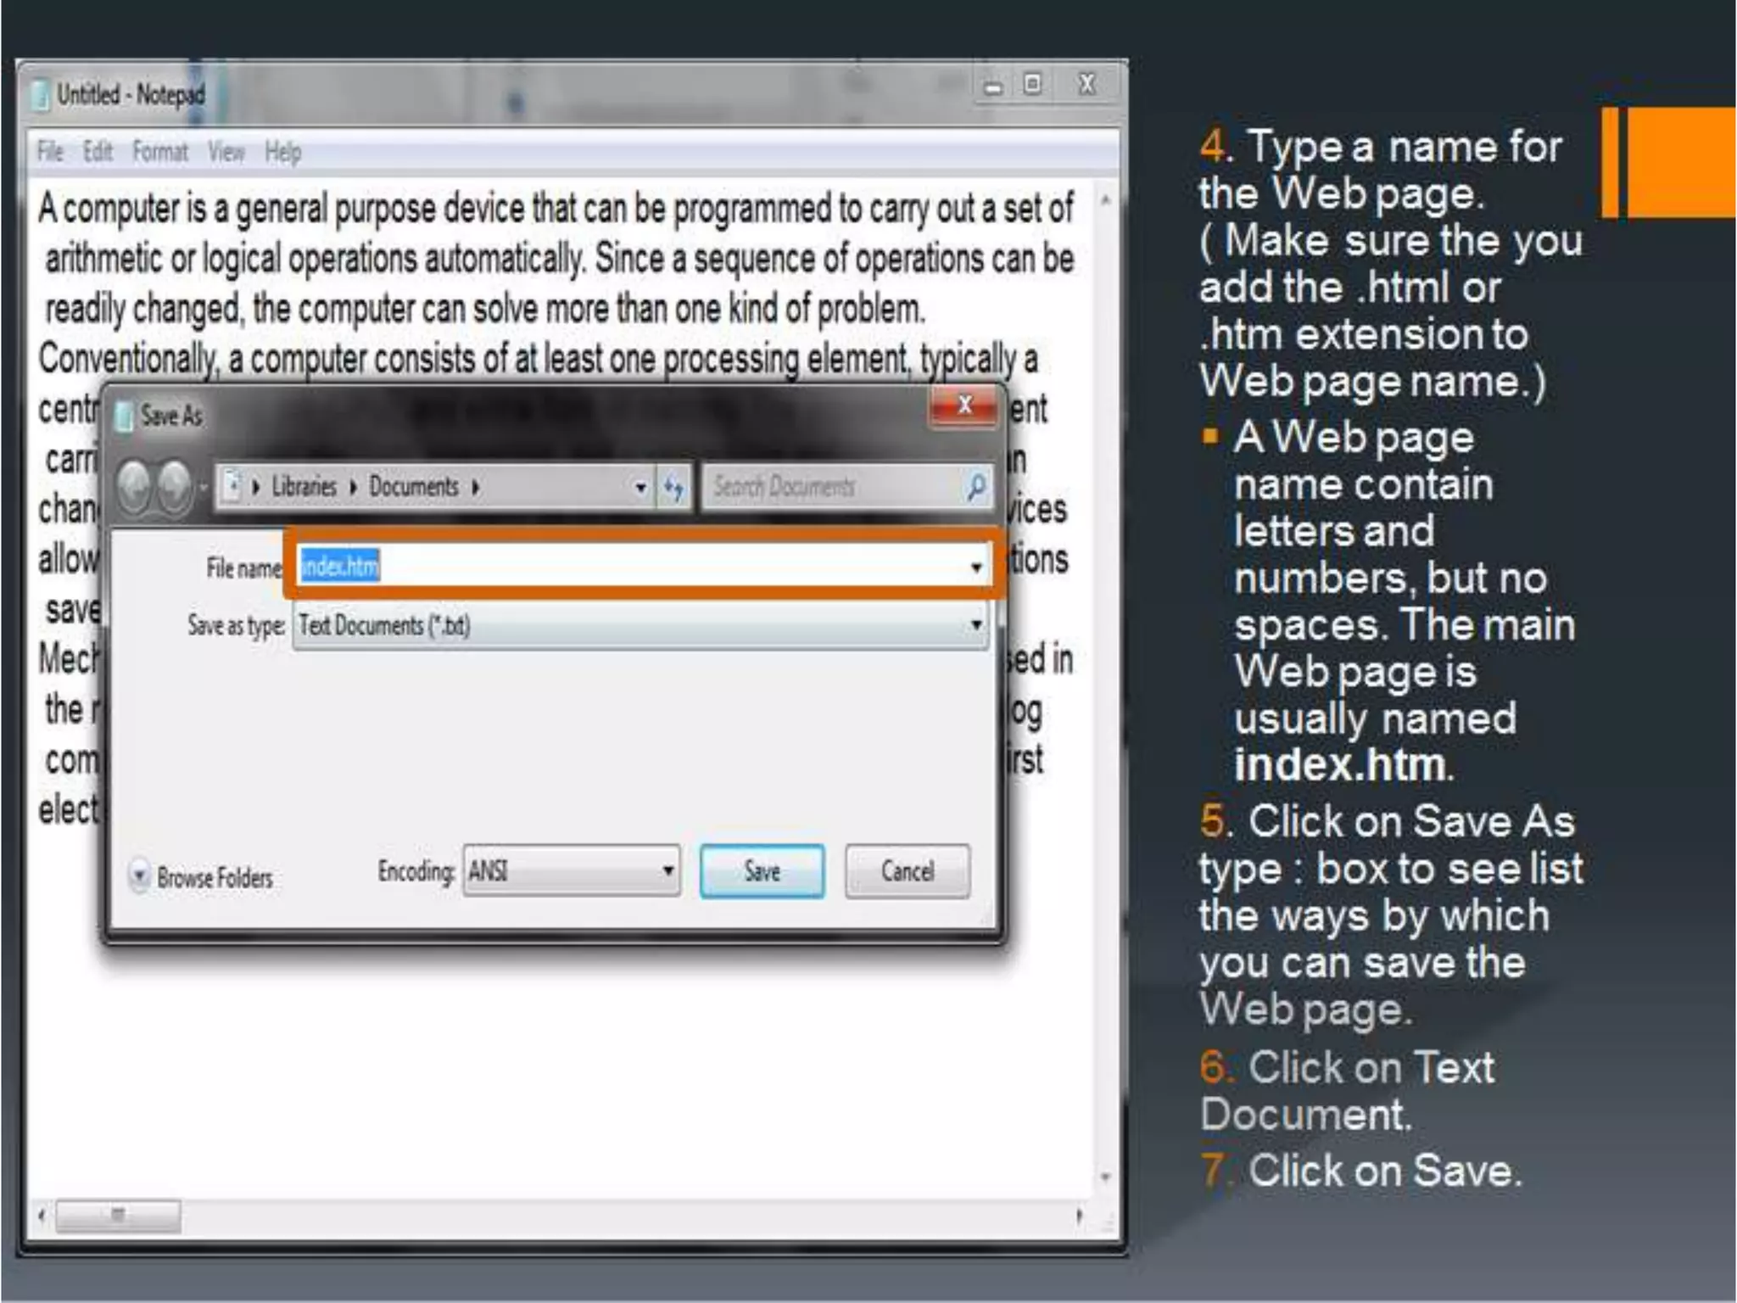Click the Notepad vertical scrollbar up arrow

[x=1105, y=201]
